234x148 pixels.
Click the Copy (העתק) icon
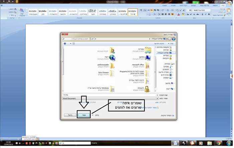[224, 12]
